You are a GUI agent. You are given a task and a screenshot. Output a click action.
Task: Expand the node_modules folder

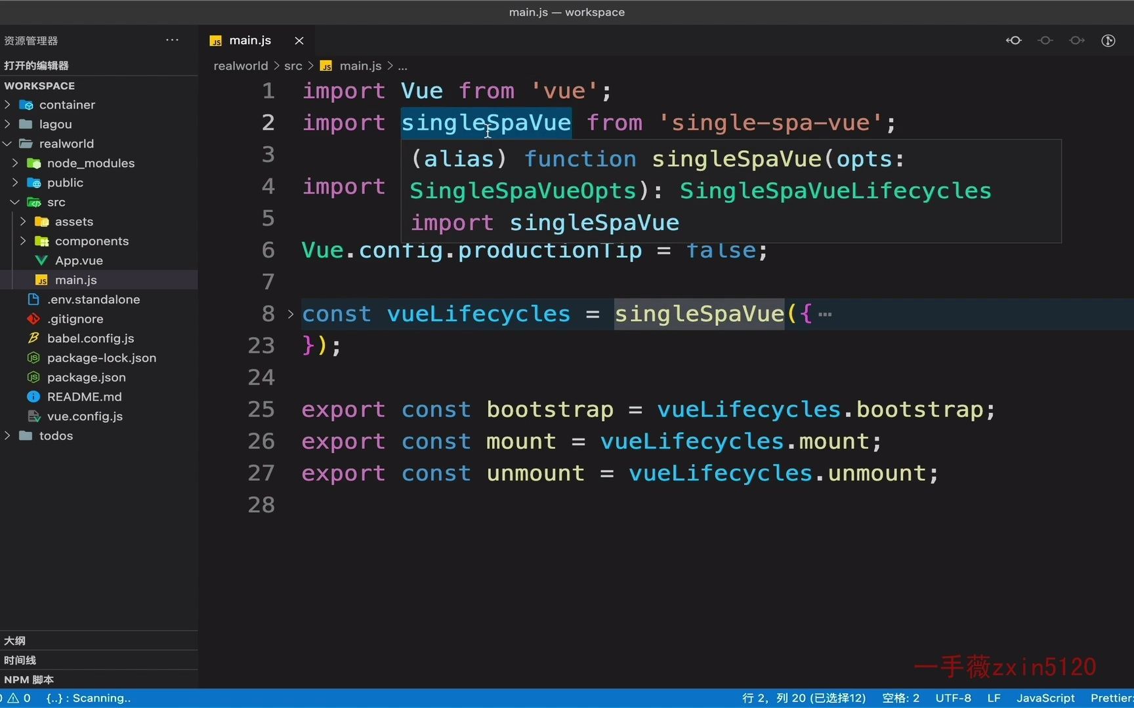point(15,163)
